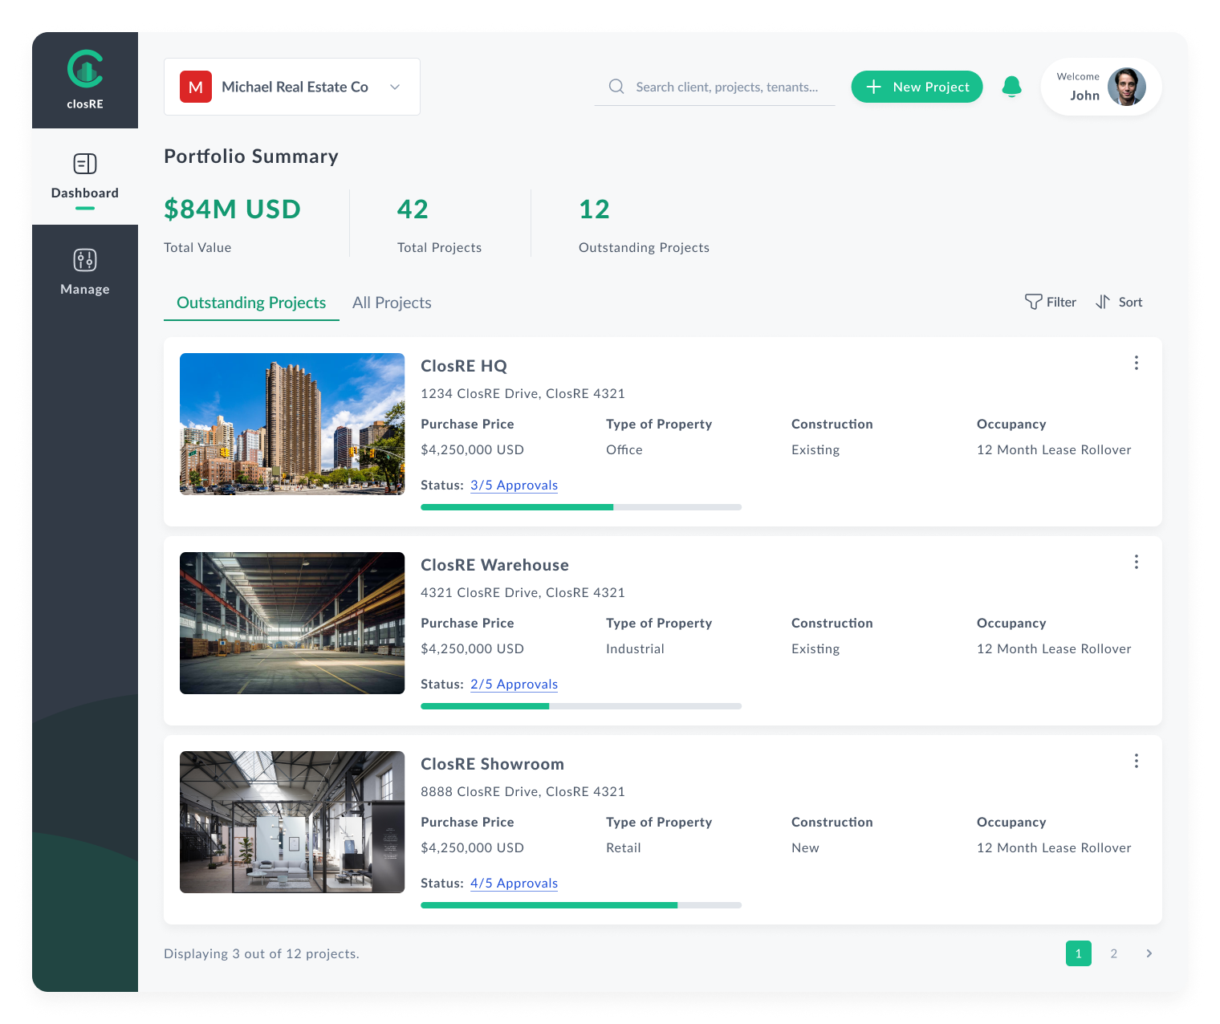The image size is (1220, 1024).
Task: Open ClosRE Showroom three-dot menu
Action: (x=1137, y=761)
